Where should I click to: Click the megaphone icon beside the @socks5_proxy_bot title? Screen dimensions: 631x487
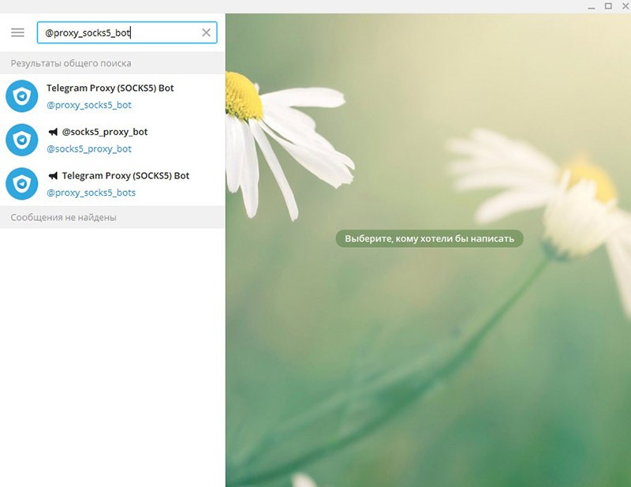53,132
